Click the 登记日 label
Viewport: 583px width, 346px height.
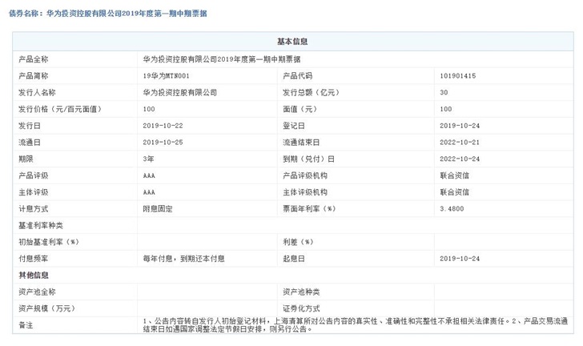point(294,126)
